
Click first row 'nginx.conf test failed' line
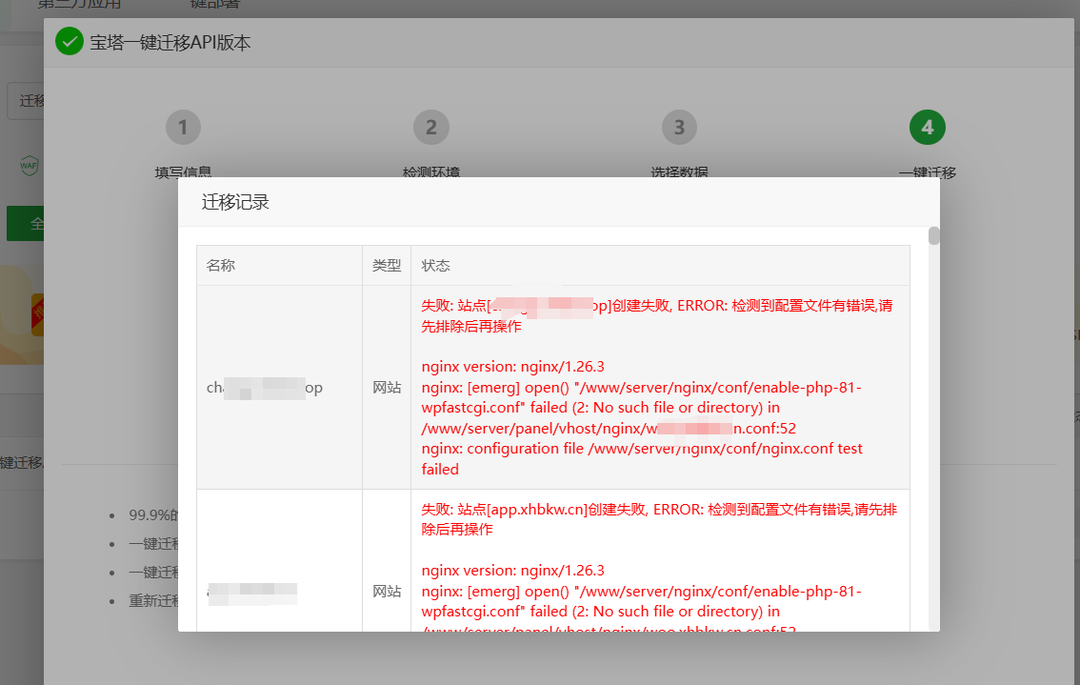(x=642, y=459)
